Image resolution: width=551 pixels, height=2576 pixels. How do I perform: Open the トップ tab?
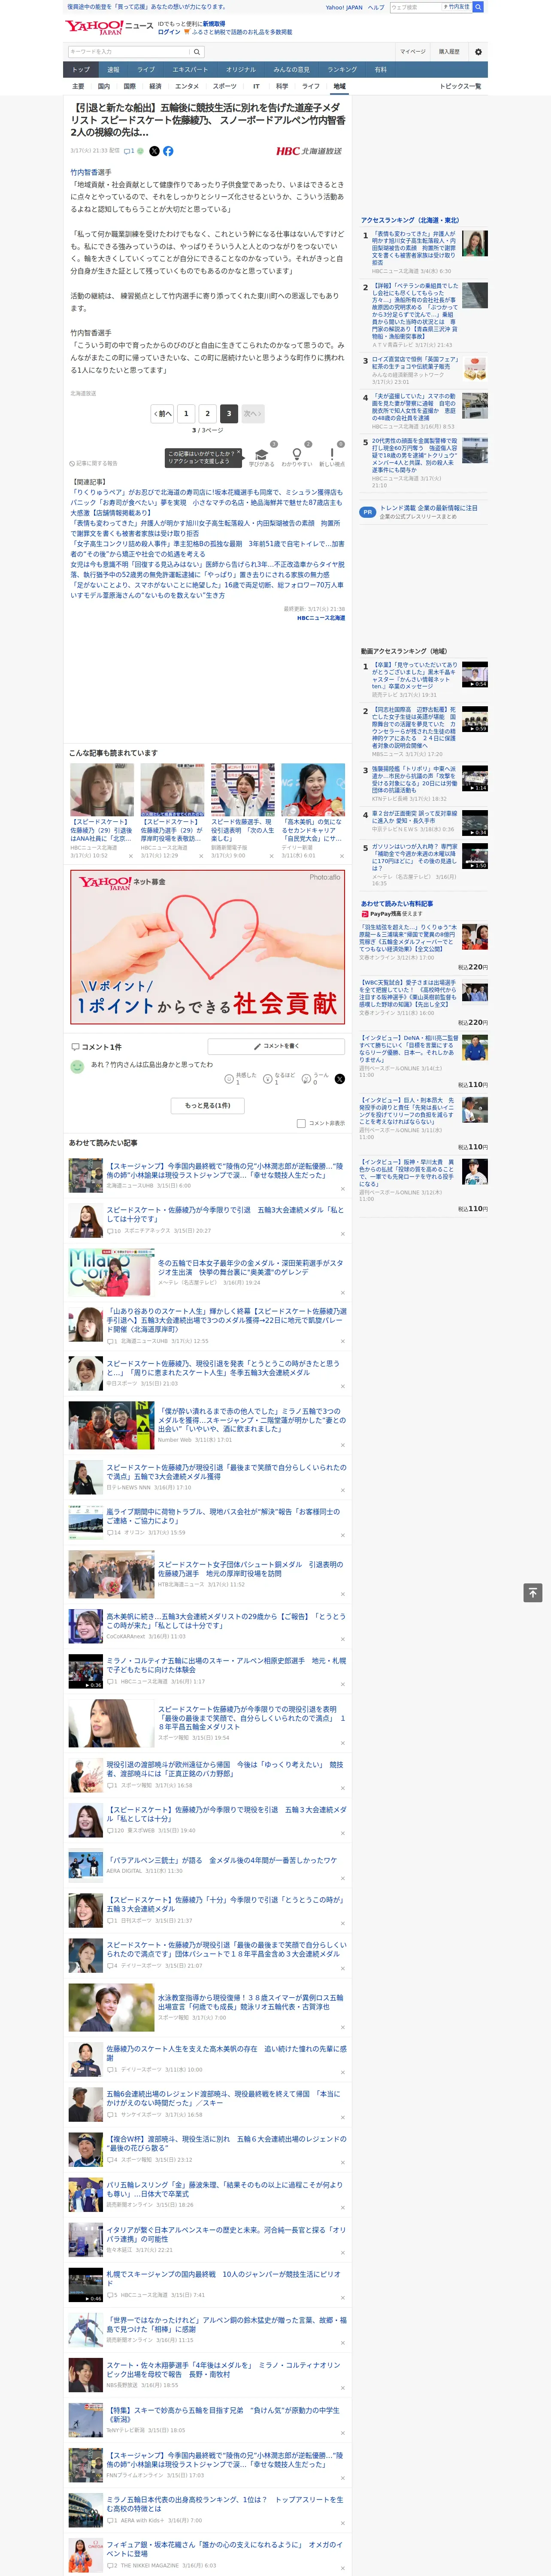coord(81,70)
